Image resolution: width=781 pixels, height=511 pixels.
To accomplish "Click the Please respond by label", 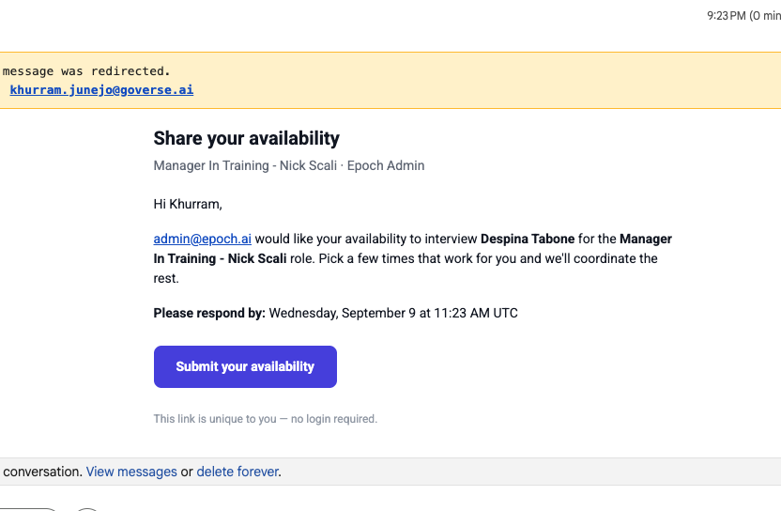I will 209,313.
